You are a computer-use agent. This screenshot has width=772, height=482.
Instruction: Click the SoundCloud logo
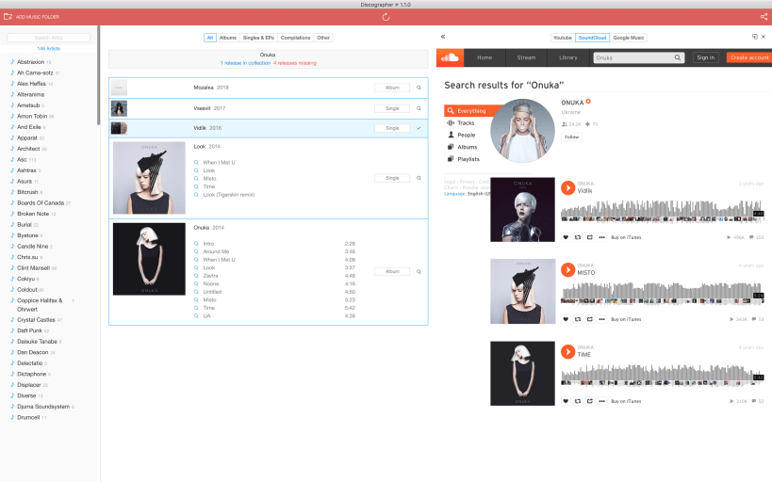pyautogui.click(x=450, y=57)
